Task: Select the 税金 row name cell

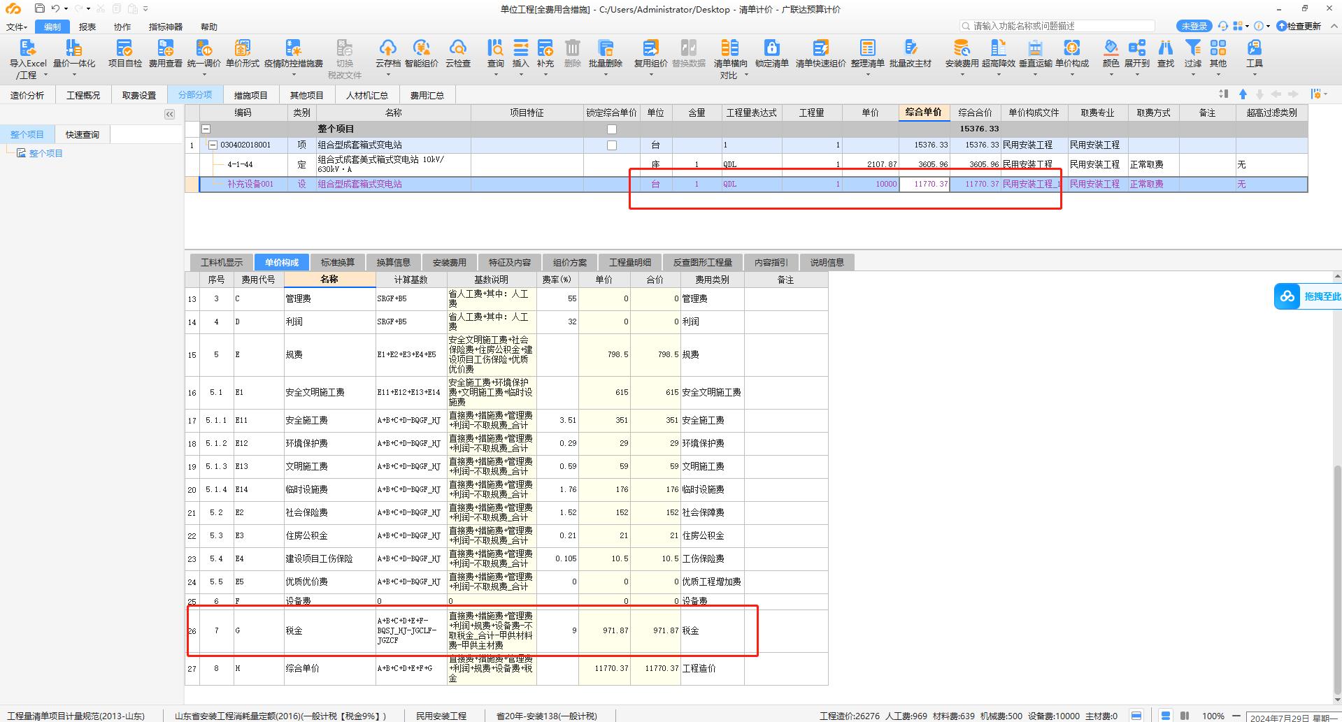Action: click(x=329, y=630)
